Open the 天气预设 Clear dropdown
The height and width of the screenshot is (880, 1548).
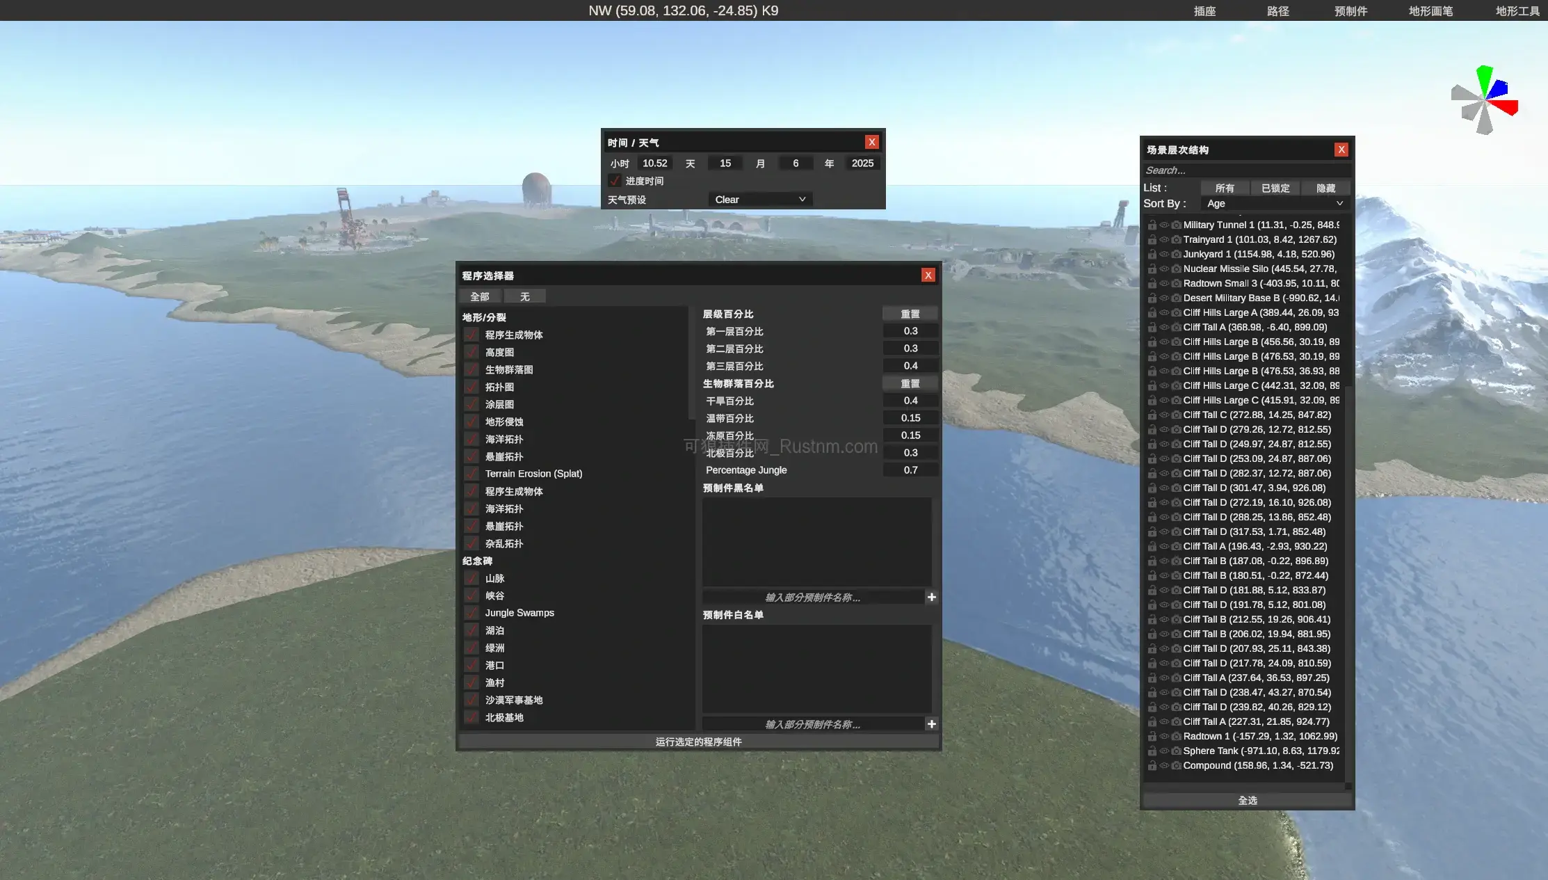pos(759,199)
